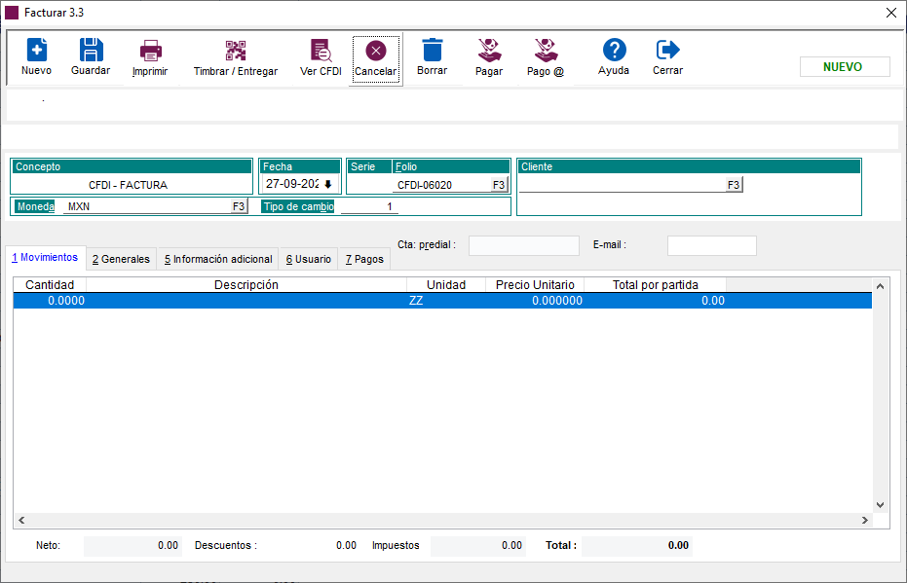Open the Fecha date dropdown arrow
This screenshot has height=583, width=907.
(328, 184)
